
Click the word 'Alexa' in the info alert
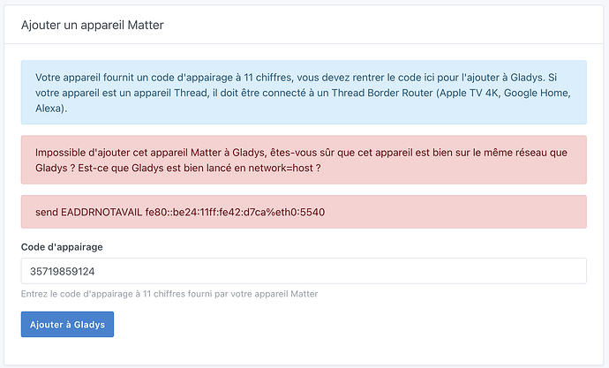[50, 109]
